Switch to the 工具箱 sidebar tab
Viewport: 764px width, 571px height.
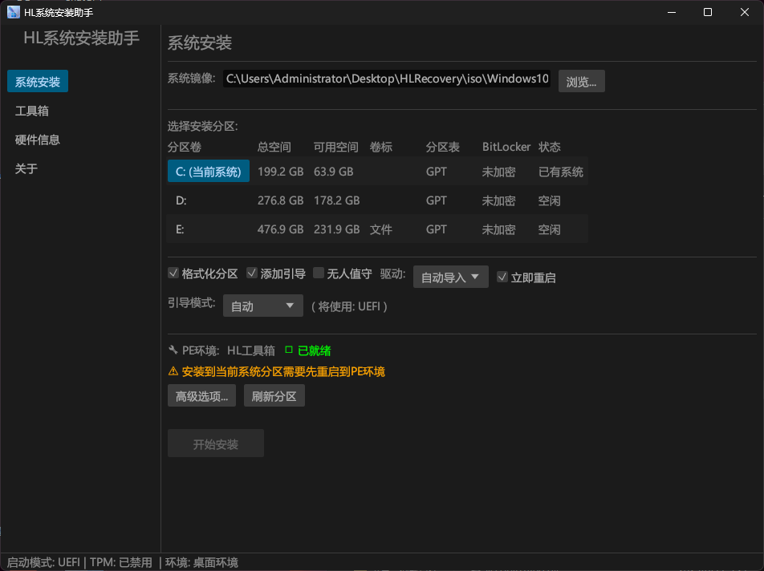pos(32,111)
